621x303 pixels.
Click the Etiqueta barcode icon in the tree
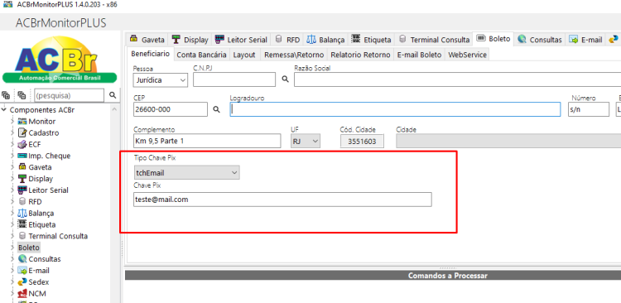click(x=22, y=224)
